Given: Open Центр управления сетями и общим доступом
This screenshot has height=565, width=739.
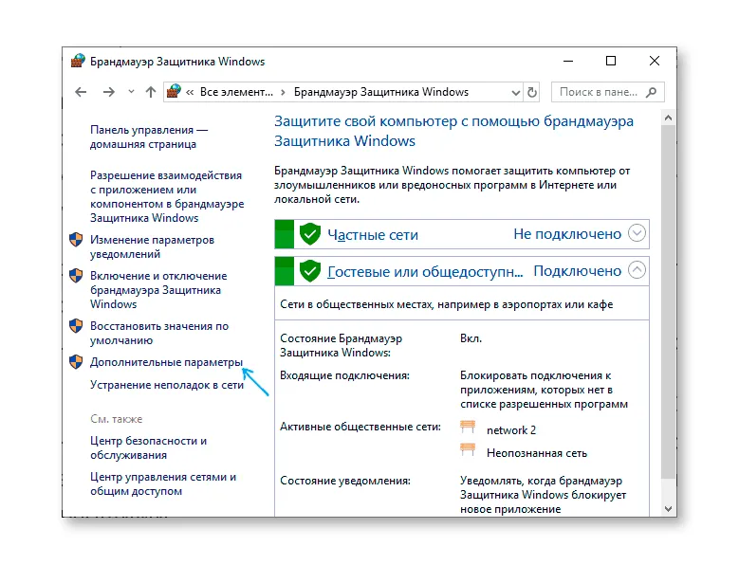Looking at the screenshot, I should click(163, 483).
